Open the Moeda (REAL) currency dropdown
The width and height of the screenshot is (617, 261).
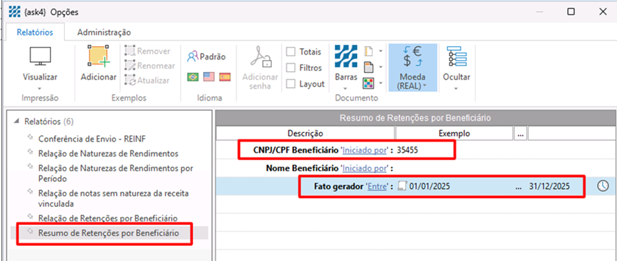pyautogui.click(x=412, y=67)
